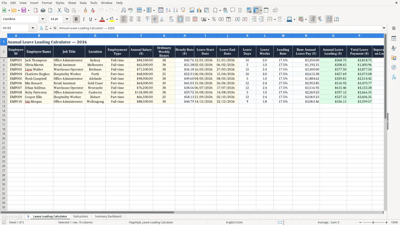Open sidebar Navigator panel
This screenshot has width=400, height=225.
pos(394,67)
